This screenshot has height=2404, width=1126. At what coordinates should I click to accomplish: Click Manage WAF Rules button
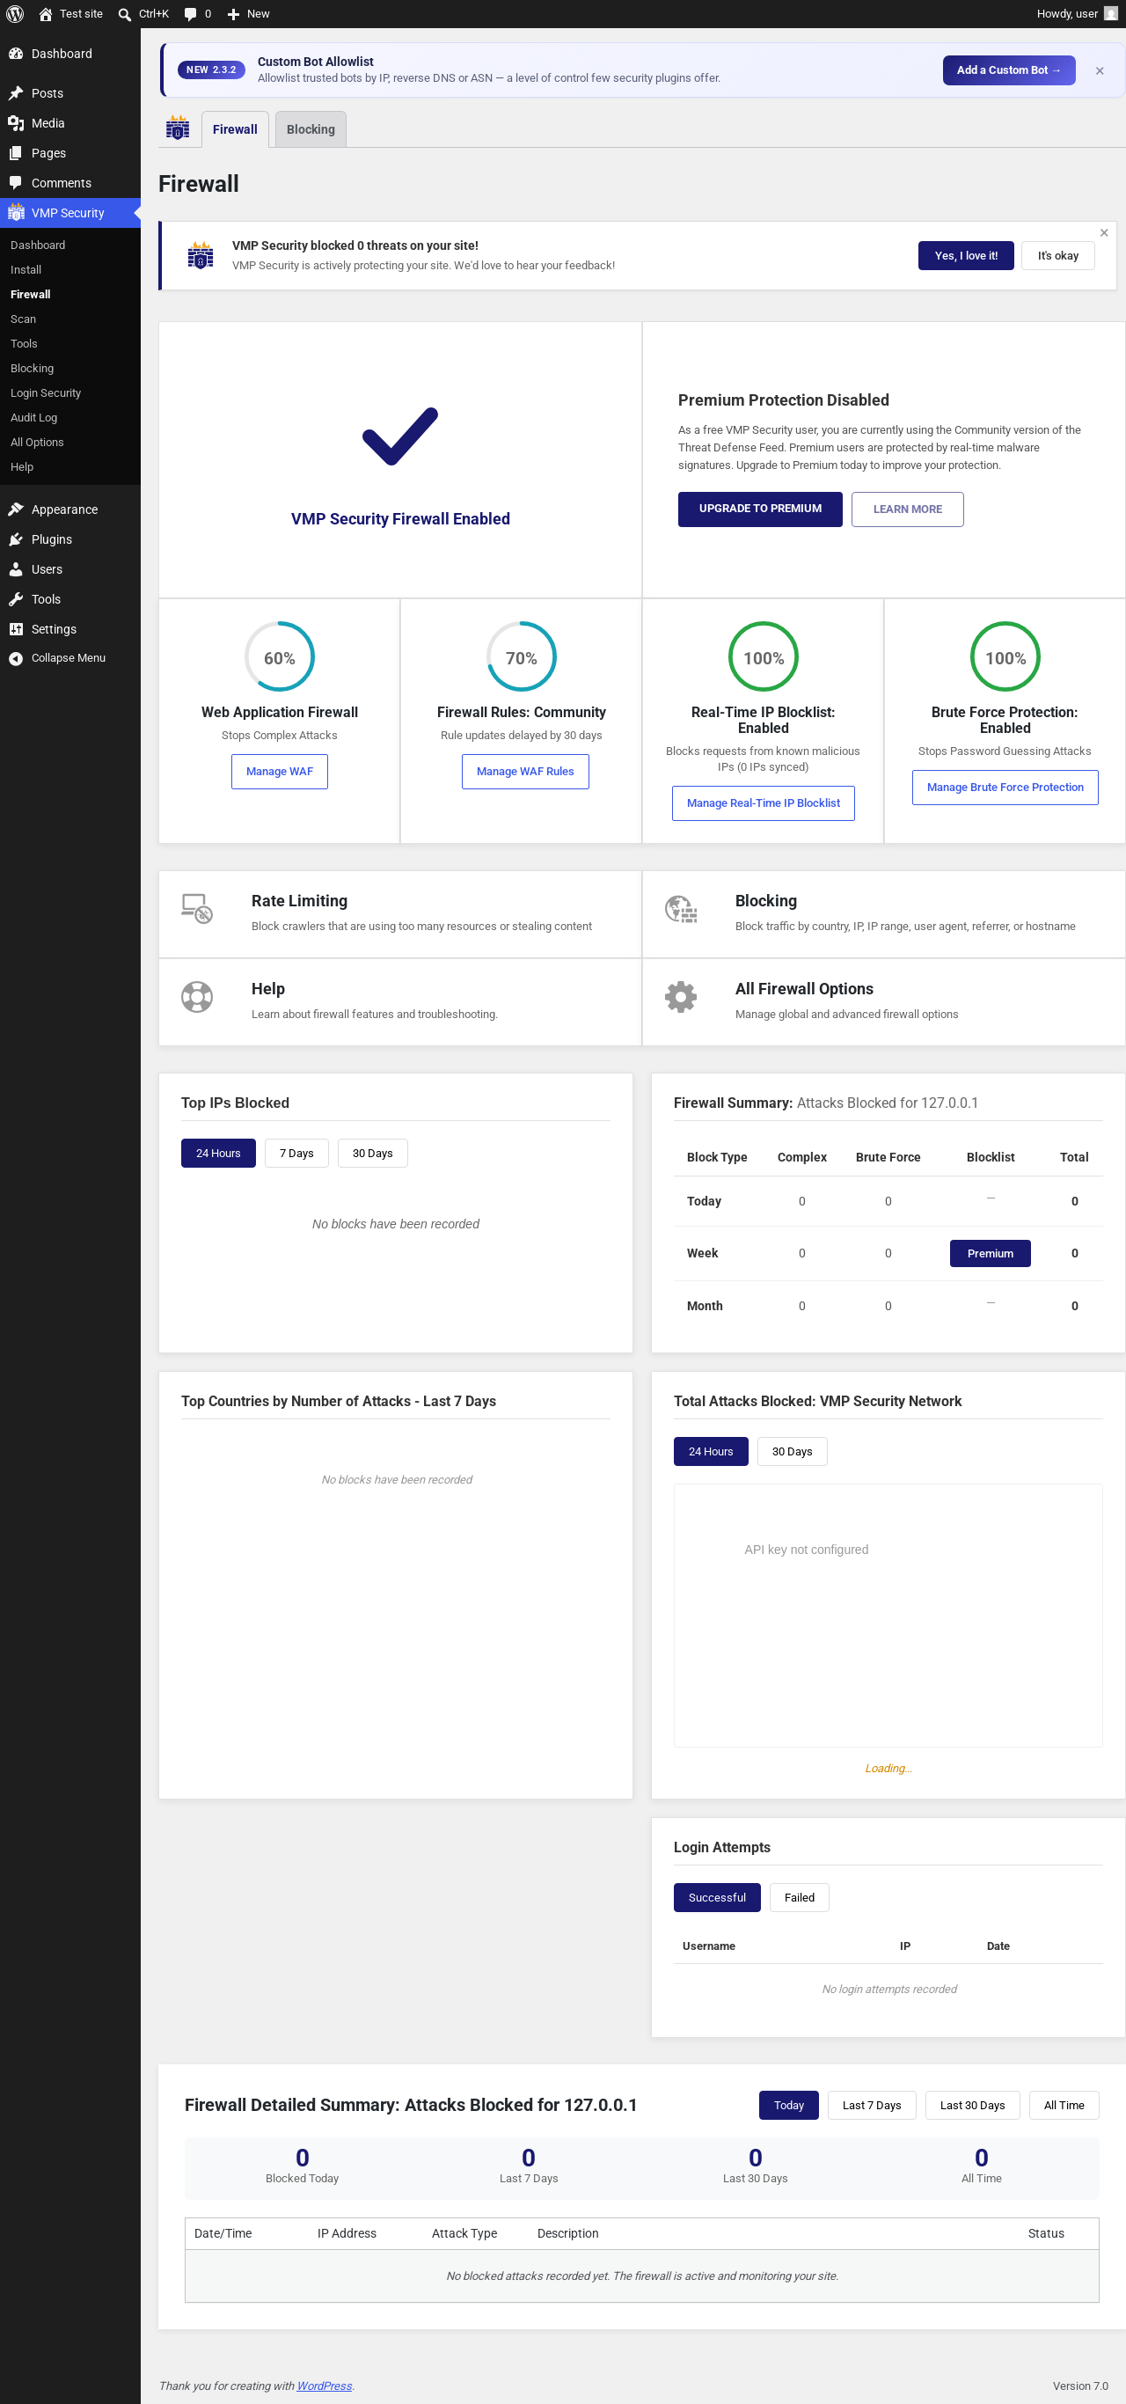(525, 772)
